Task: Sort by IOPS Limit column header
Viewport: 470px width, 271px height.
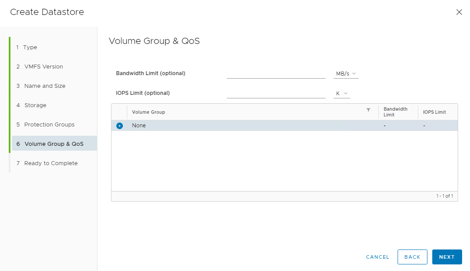Action: tap(434, 112)
